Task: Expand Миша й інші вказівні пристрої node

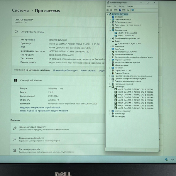Action: [x=110, y=62]
